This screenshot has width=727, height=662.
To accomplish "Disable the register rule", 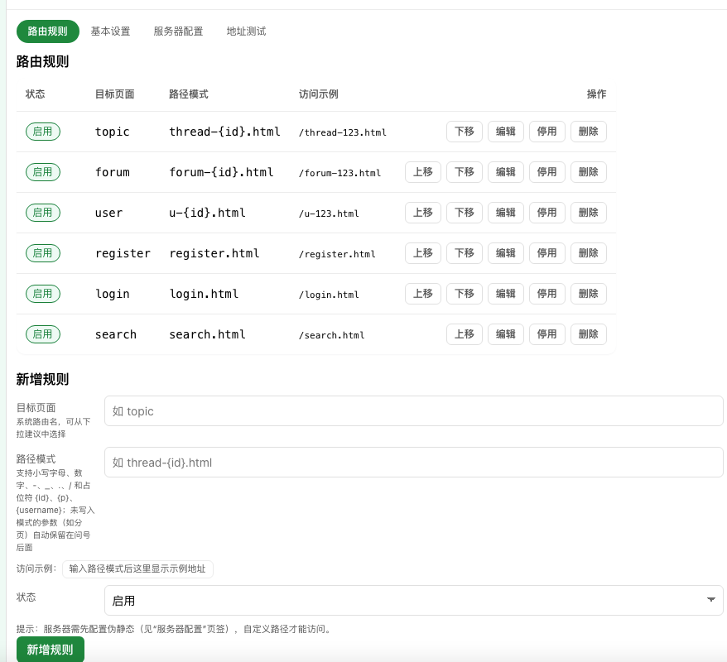I will tap(546, 253).
